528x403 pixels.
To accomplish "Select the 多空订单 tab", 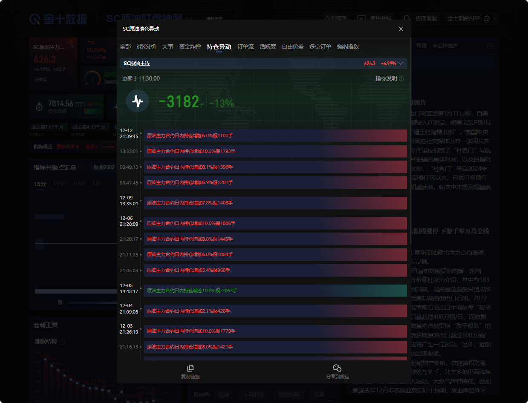I will click(320, 46).
